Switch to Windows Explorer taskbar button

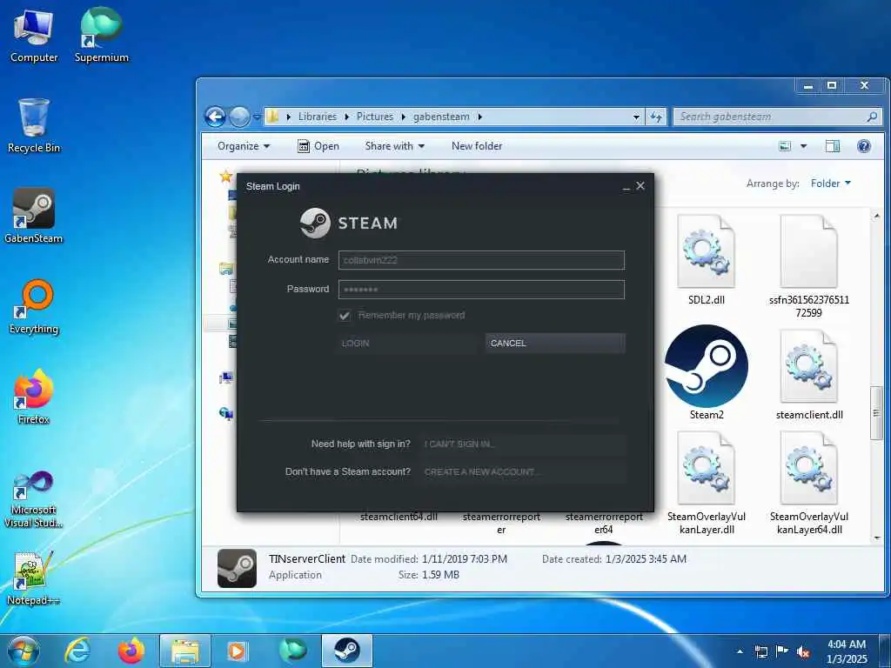[x=185, y=651]
